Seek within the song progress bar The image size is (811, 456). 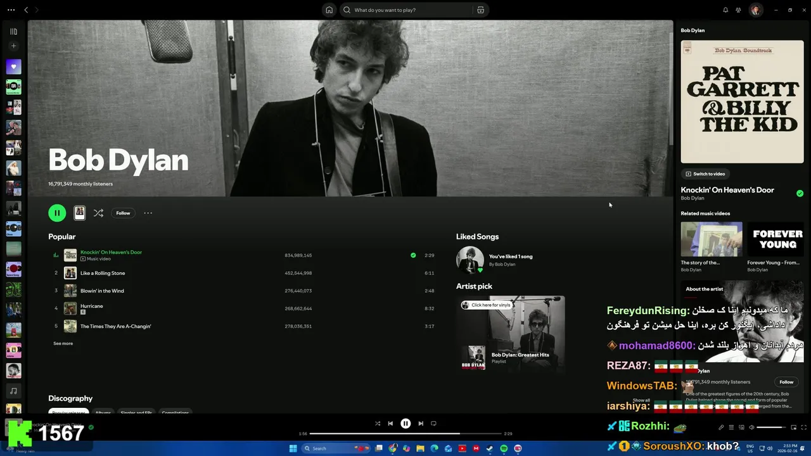[x=405, y=434]
